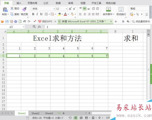The height and width of the screenshot is (120, 152).
Task: Toggle italic formatting
Action: coord(37,14)
